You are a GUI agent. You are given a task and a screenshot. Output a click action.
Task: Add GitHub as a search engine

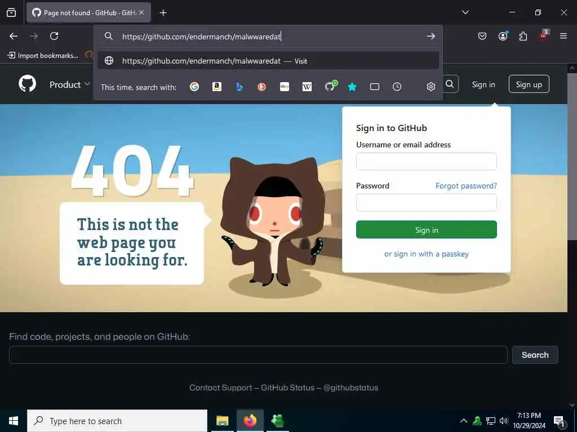330,86
